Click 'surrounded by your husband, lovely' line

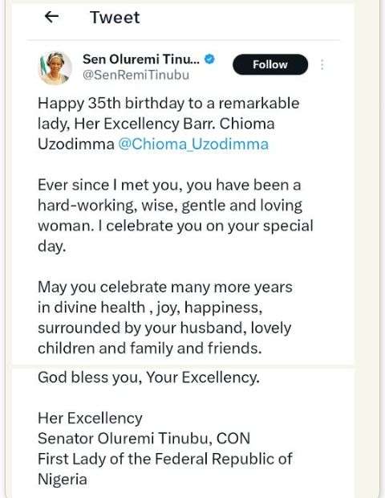tap(164, 328)
